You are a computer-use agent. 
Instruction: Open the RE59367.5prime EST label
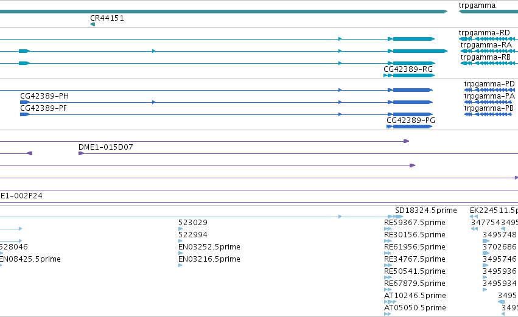[x=415, y=223]
